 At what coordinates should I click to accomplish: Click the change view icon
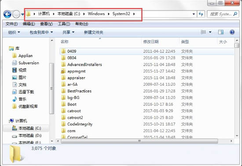tap(203, 32)
